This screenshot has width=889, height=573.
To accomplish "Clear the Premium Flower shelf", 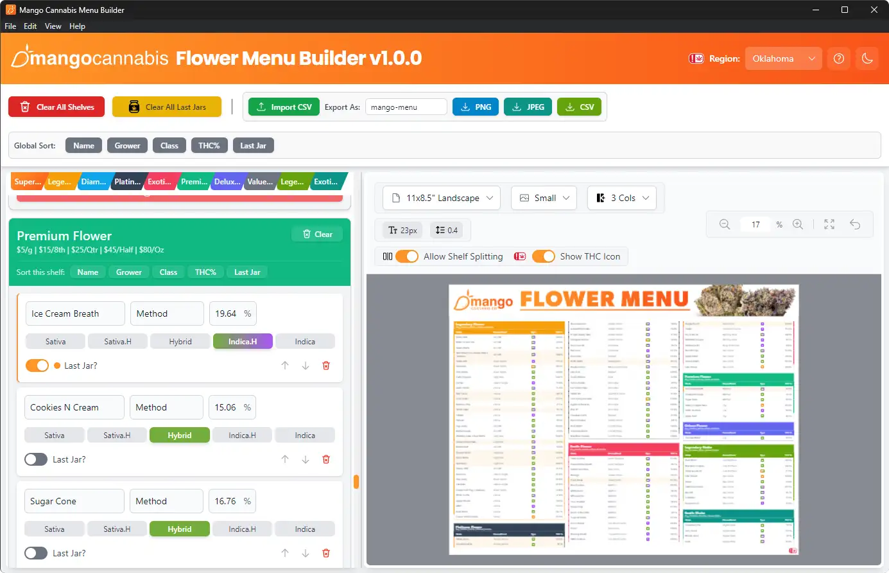I will click(x=317, y=234).
